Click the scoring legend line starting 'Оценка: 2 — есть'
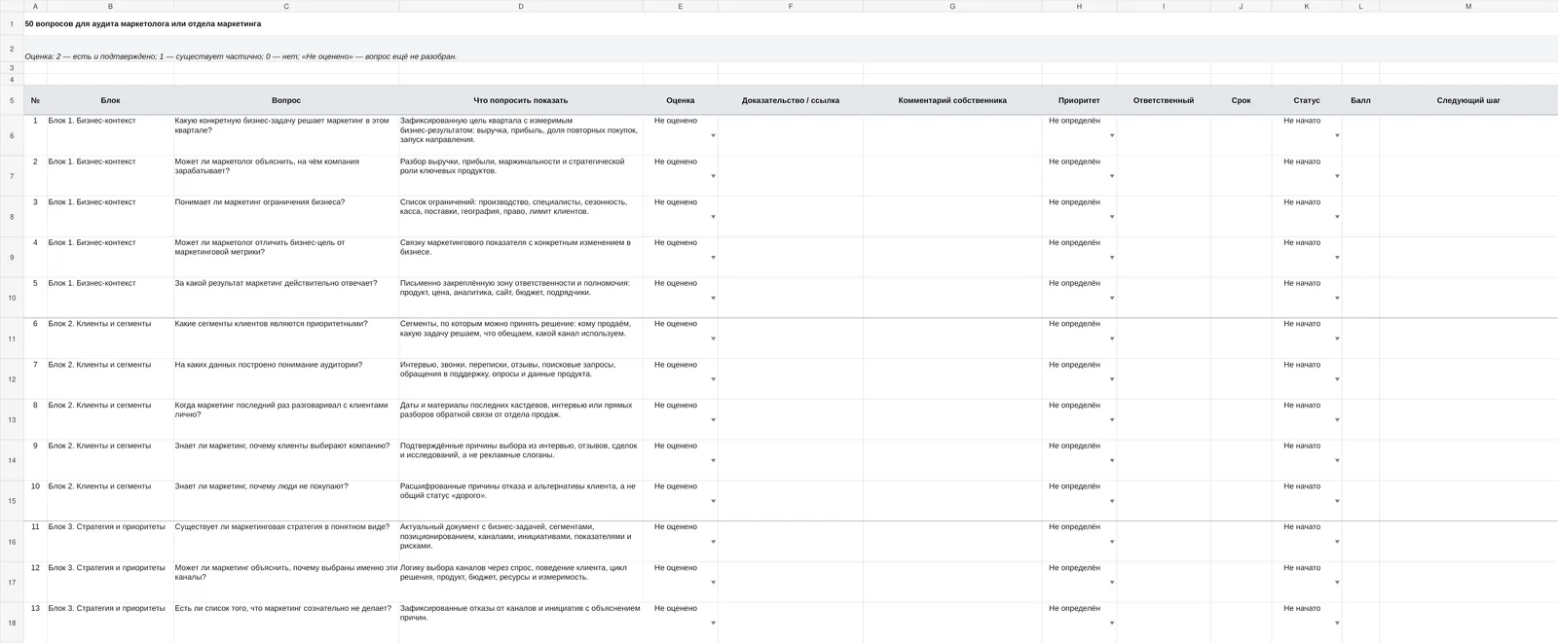Screen dimensions: 1558x643 pos(241,56)
